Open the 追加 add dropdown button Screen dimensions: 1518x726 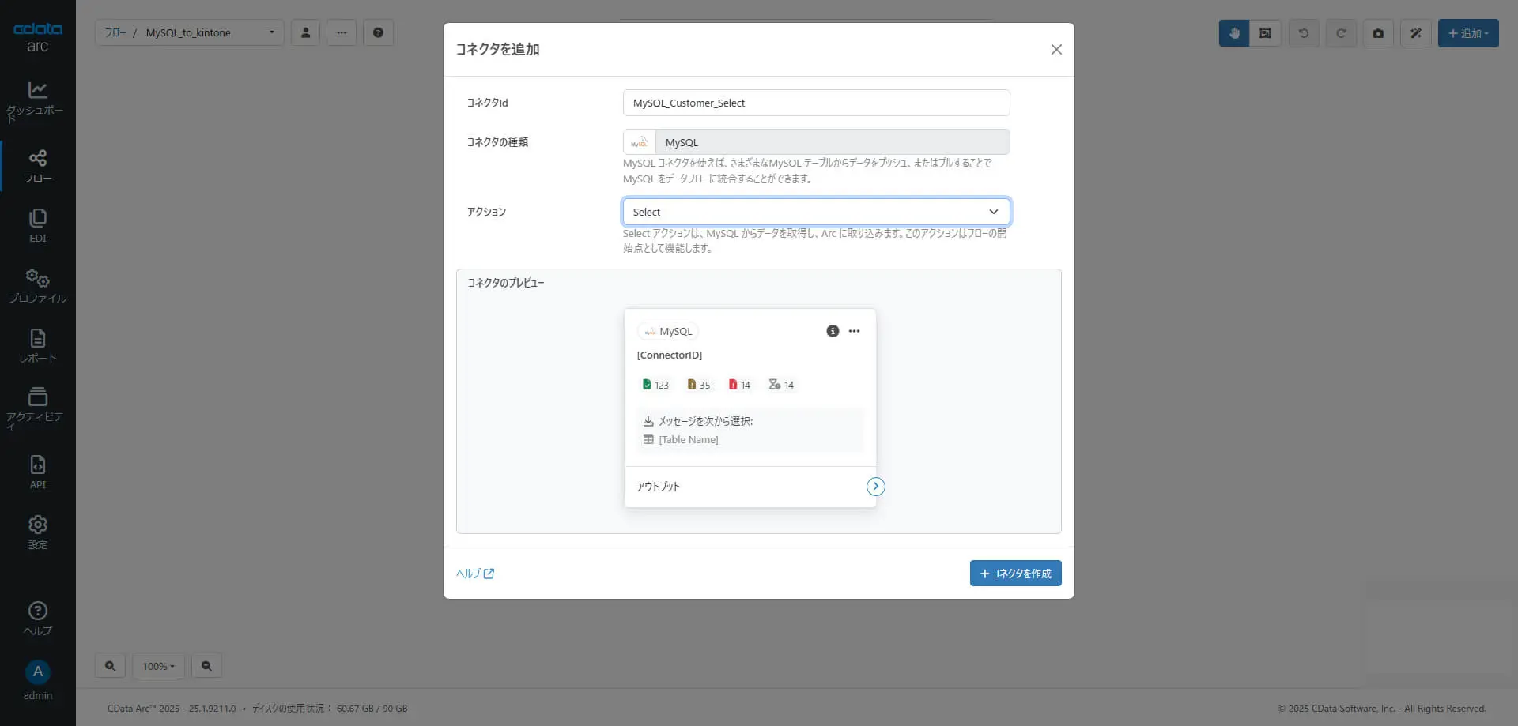click(1468, 33)
